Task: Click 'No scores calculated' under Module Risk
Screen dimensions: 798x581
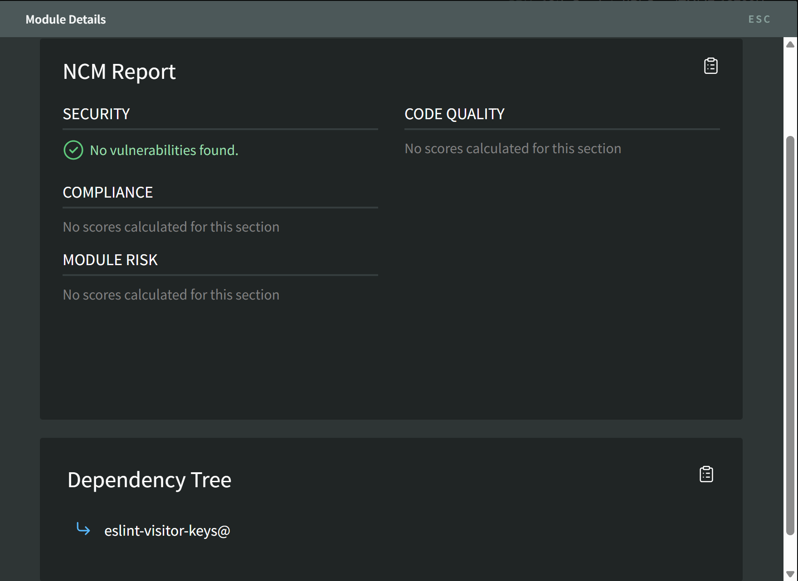Action: [x=171, y=295]
